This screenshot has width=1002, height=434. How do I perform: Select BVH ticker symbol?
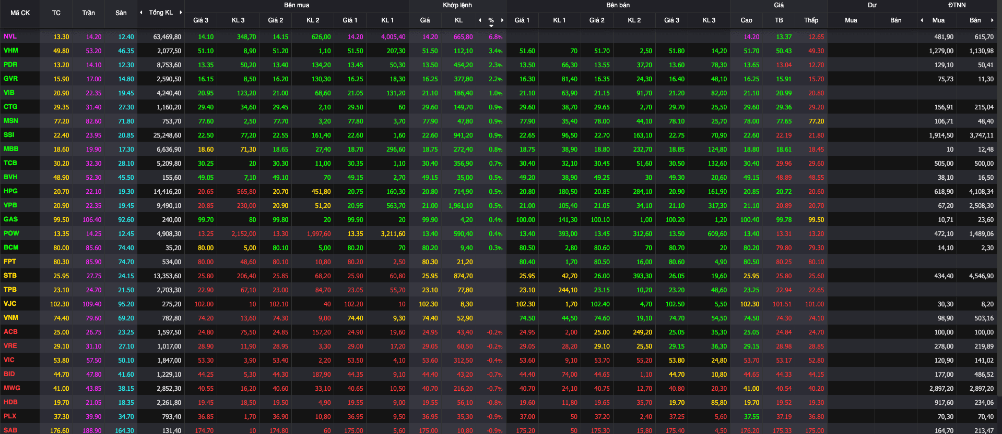(10, 177)
